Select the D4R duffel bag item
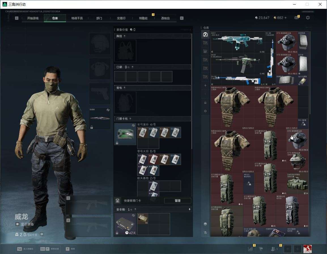Screen dimensions: 327x254 pyautogui.click(x=298, y=183)
